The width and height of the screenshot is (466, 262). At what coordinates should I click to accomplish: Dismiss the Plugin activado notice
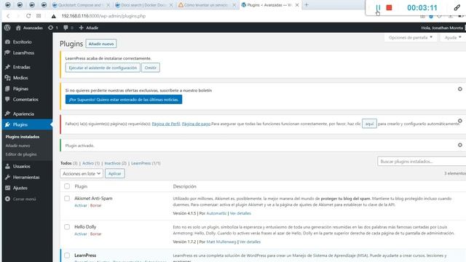click(x=459, y=145)
